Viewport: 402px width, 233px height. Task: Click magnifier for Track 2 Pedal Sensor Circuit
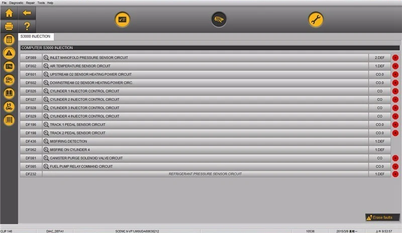[46, 133]
